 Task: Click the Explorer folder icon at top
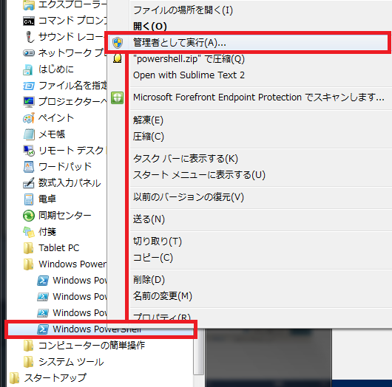pyautogui.click(x=29, y=5)
